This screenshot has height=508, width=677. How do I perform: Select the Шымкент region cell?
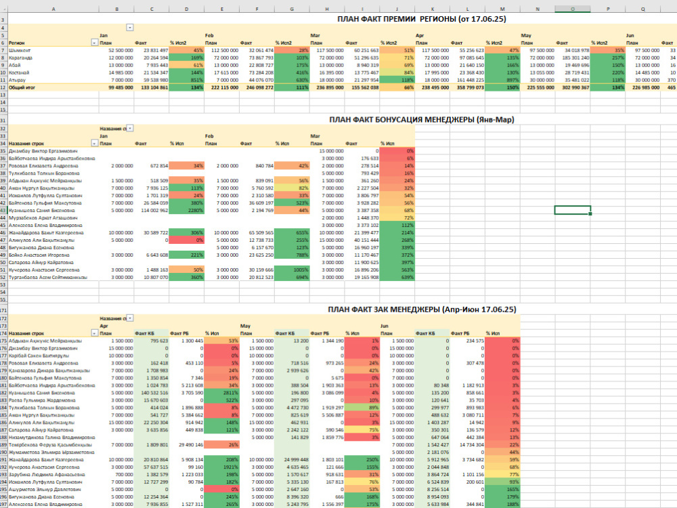coord(53,50)
